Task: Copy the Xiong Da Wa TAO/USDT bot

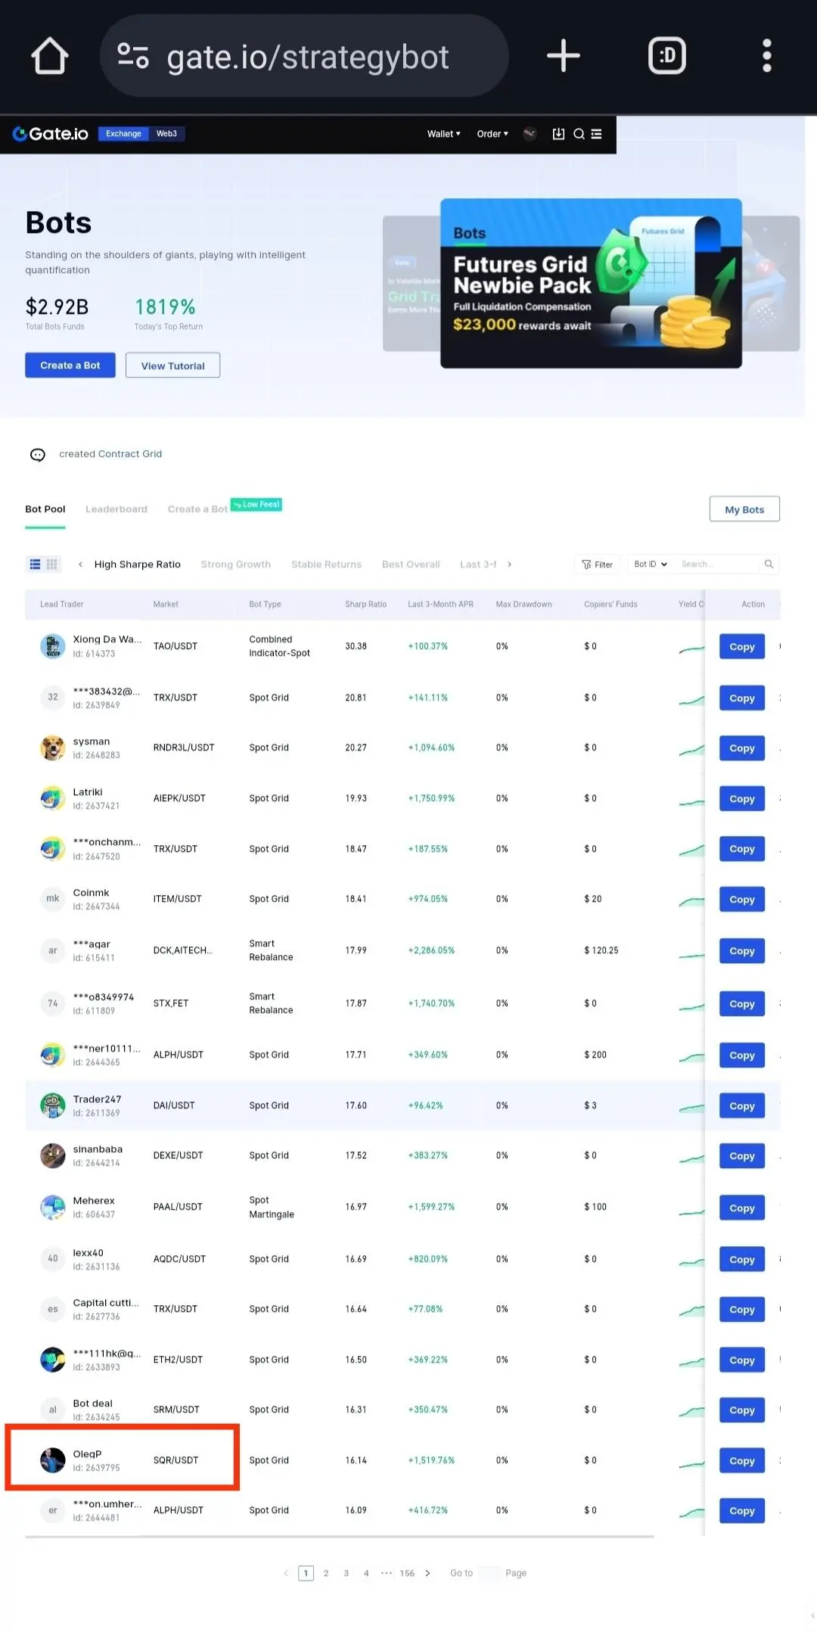Action: pyautogui.click(x=742, y=647)
